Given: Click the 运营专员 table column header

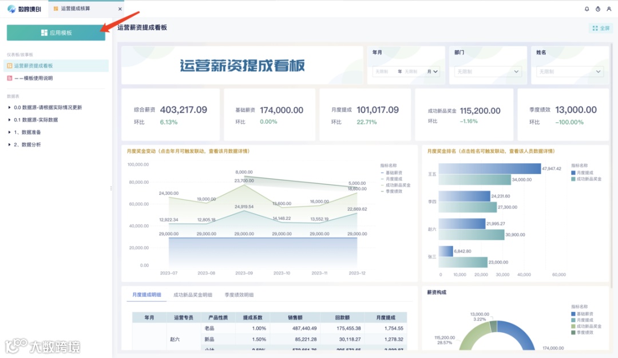Looking at the screenshot, I should (183, 317).
